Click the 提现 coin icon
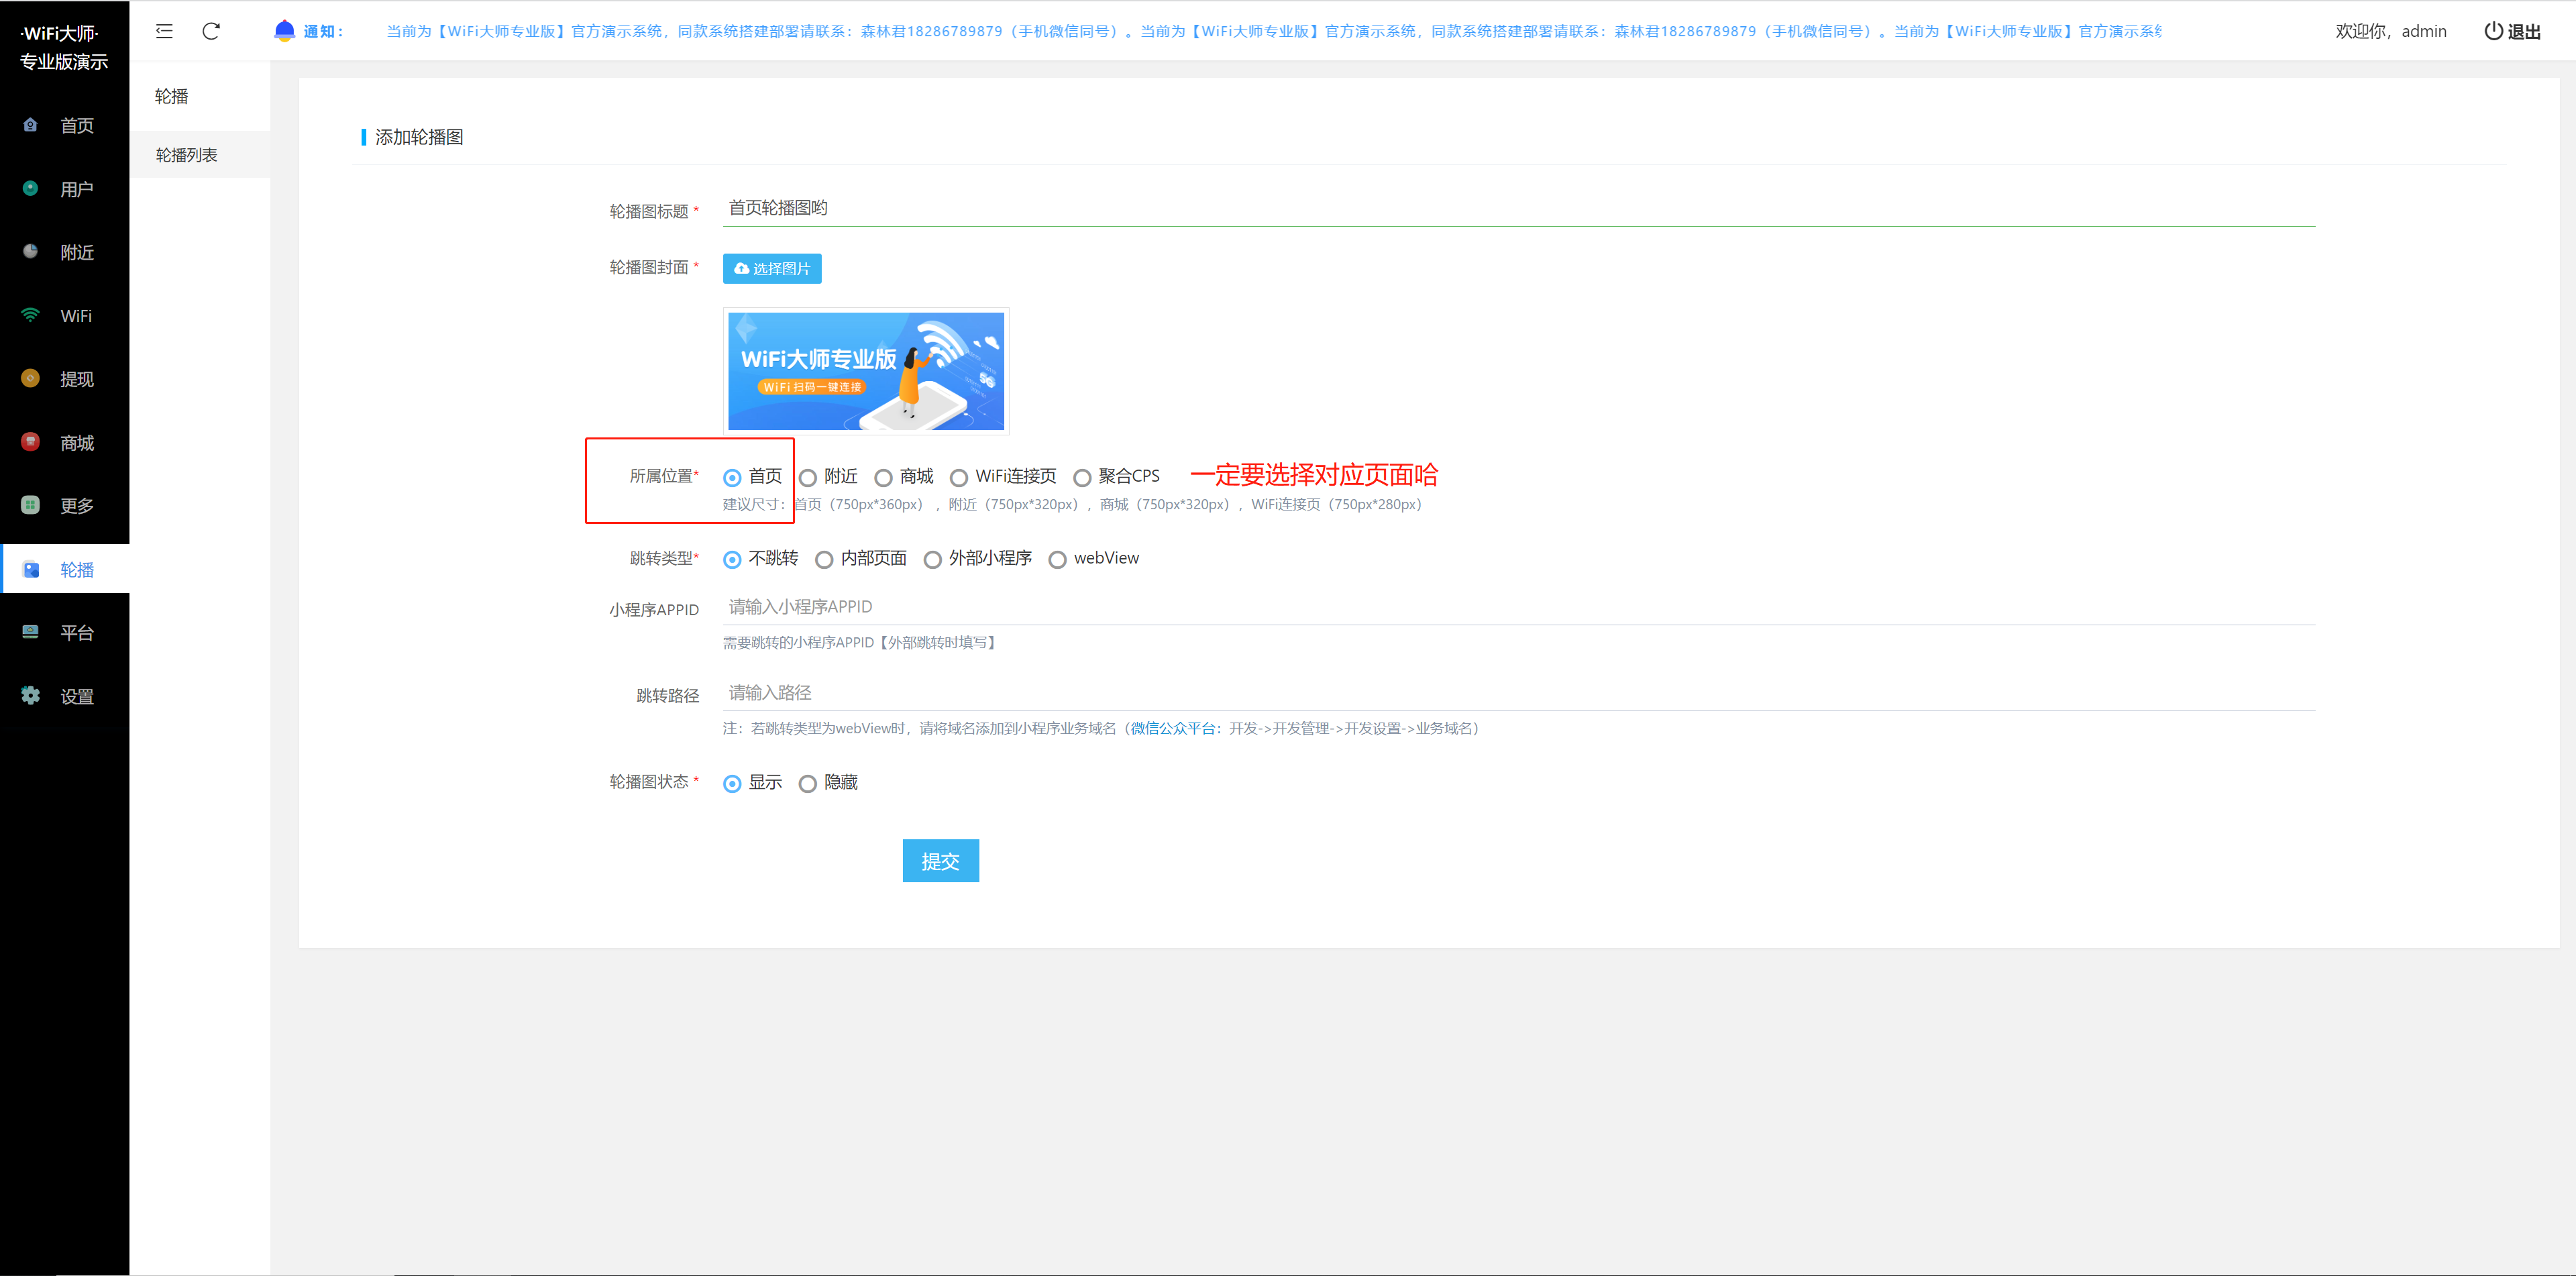The height and width of the screenshot is (1276, 2576). [x=30, y=378]
